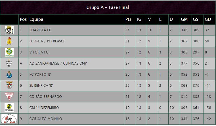The height and width of the screenshot is (126, 216).
Task: Click the FC GAIA / PETROVAZ team name
Action: coord(47,41)
